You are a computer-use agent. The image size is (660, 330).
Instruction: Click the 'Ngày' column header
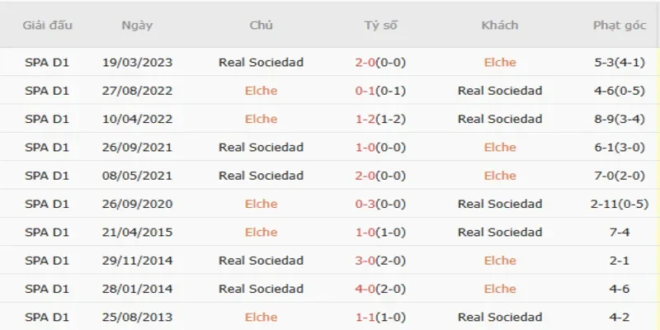(x=136, y=25)
